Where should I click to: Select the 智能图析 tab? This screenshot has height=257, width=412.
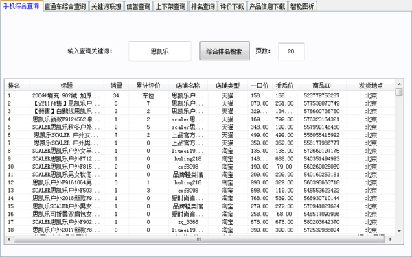tap(302, 6)
